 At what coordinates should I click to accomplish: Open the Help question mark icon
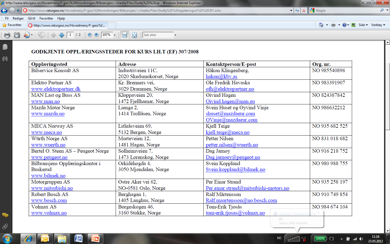344,25
